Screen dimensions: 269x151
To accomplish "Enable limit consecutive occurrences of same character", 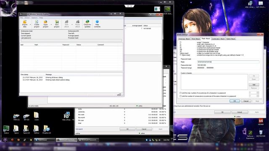I will (x=180, y=96).
